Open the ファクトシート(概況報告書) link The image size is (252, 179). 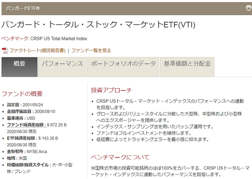(x=37, y=50)
